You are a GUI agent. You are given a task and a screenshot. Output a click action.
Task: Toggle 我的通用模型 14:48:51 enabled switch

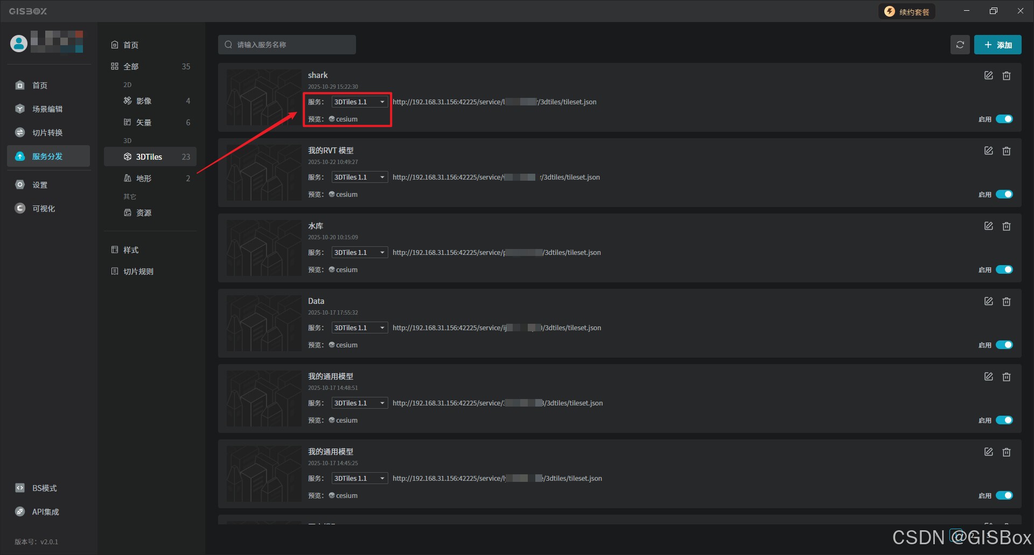(1004, 420)
